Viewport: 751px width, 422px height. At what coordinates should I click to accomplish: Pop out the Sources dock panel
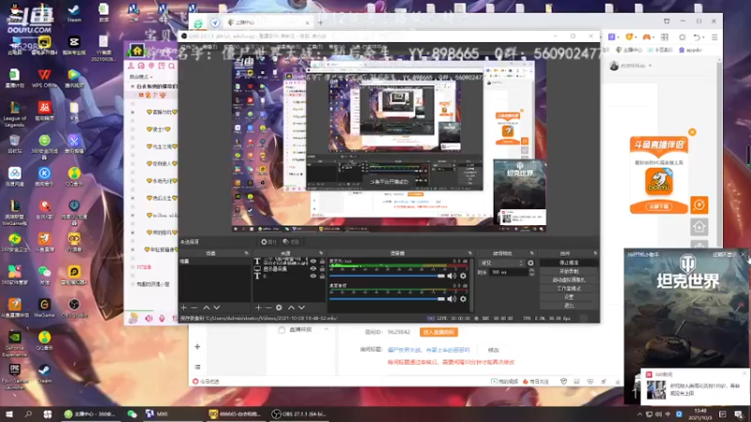[x=320, y=253]
